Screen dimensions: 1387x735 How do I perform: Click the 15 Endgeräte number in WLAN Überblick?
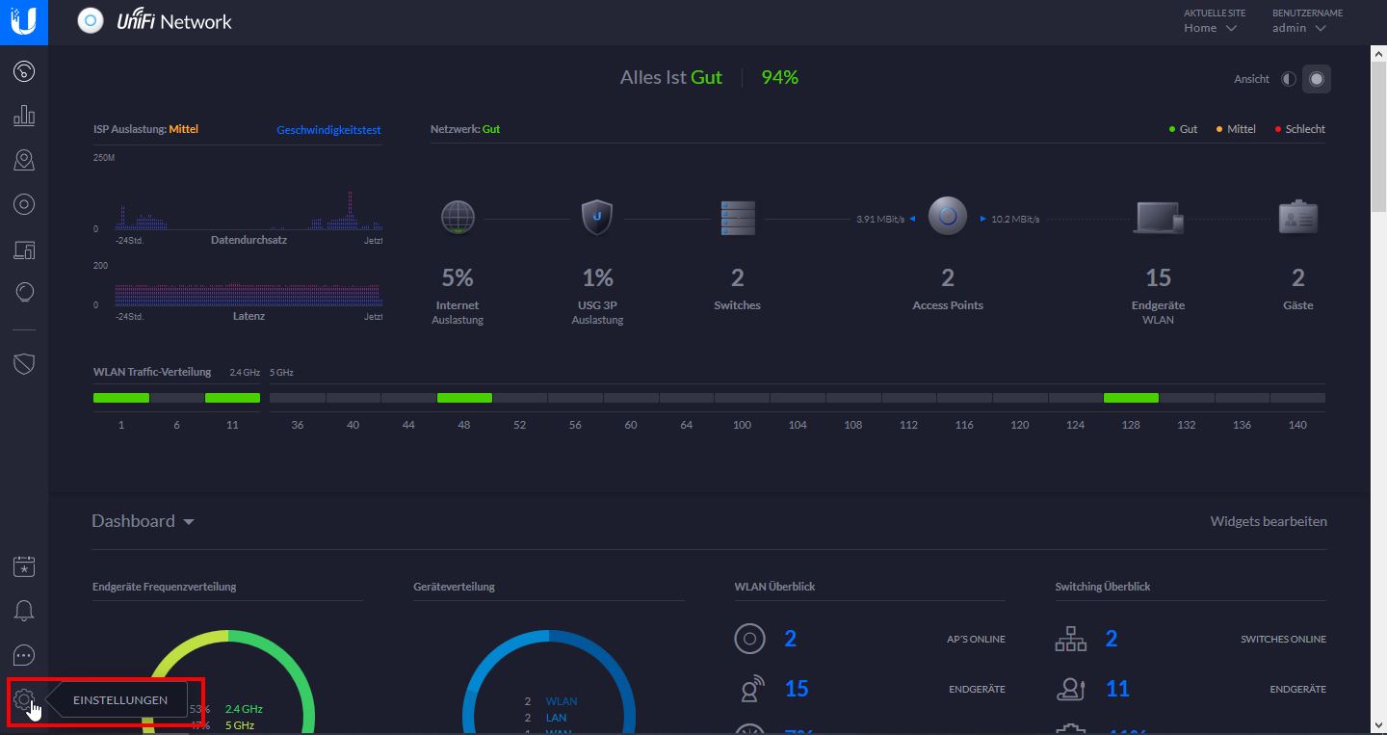coord(797,689)
